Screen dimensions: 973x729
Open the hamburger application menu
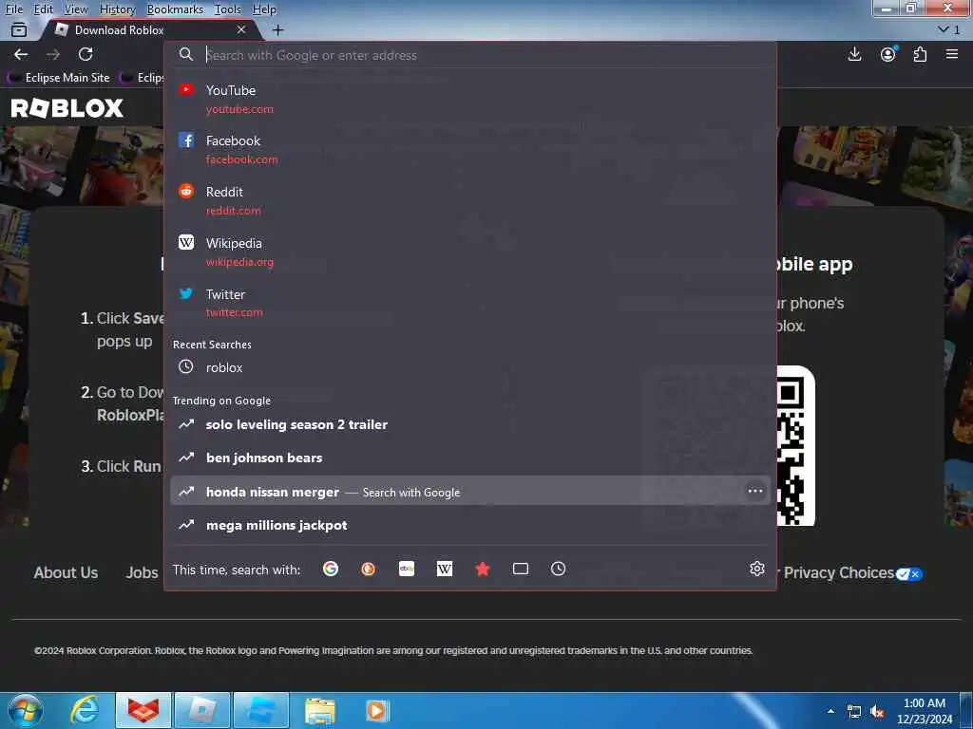tap(952, 54)
